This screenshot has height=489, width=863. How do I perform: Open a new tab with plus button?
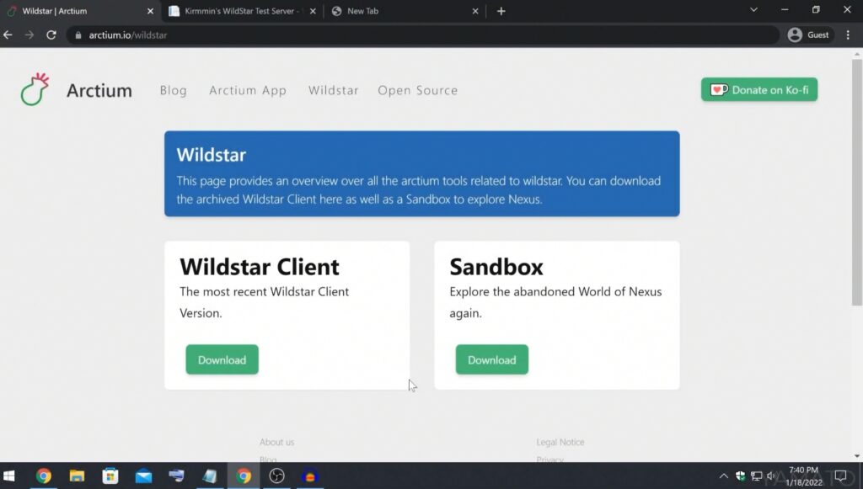[x=501, y=11]
